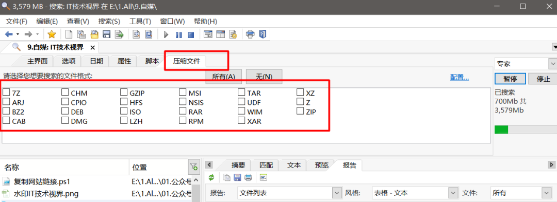Click the 无(N) button

(x=264, y=77)
